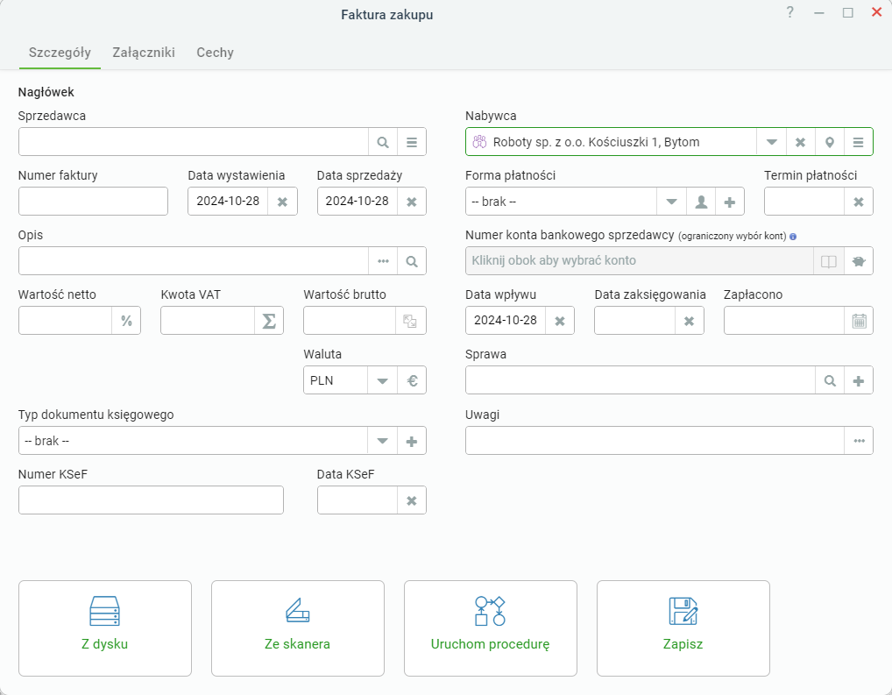Focus the Zapłacono input field
Viewport: 892px width, 695px height.
click(784, 321)
